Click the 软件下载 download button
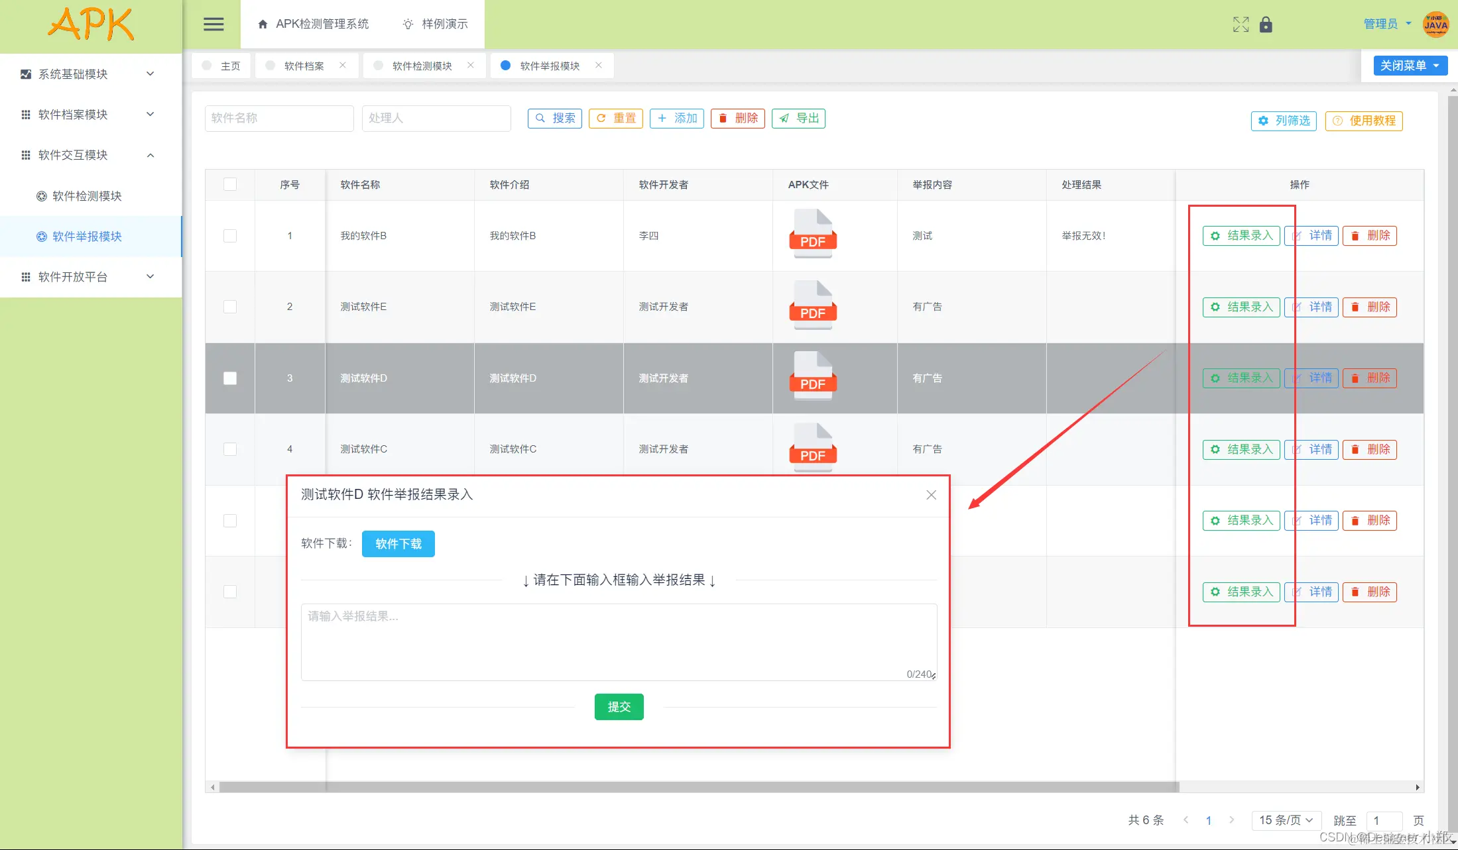The width and height of the screenshot is (1458, 850). point(398,544)
